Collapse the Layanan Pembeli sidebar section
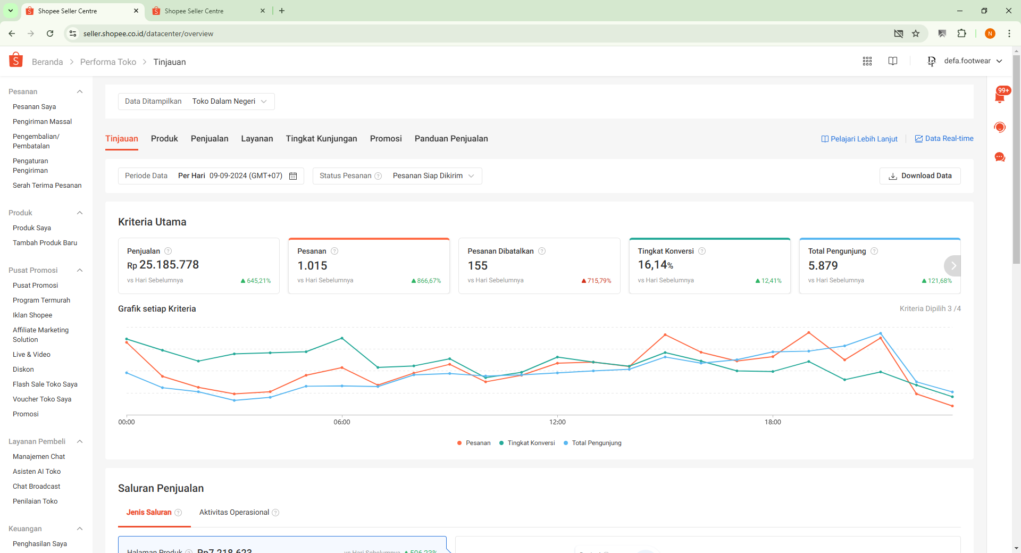The width and height of the screenshot is (1021, 553). coord(80,441)
